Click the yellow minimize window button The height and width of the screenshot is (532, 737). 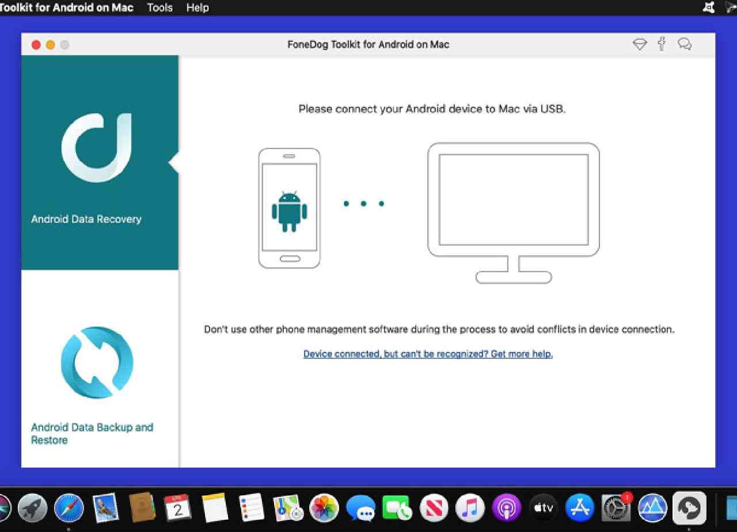pyautogui.click(x=50, y=44)
